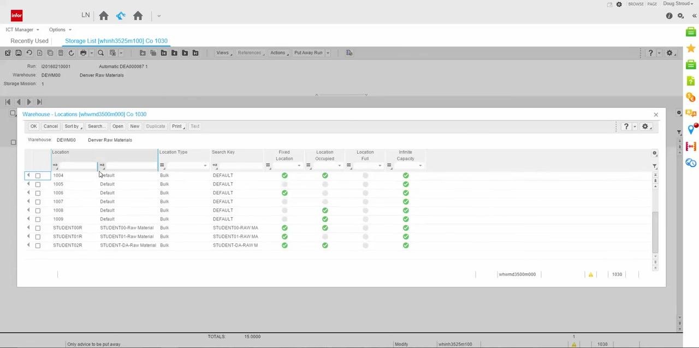Click the Save and Exit icon in toolbar

8,53
